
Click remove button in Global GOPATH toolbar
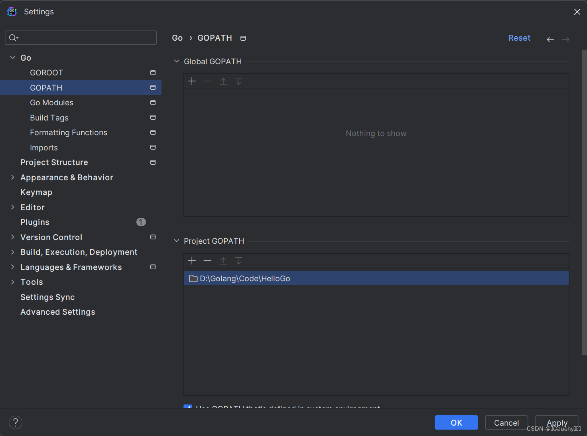(207, 81)
